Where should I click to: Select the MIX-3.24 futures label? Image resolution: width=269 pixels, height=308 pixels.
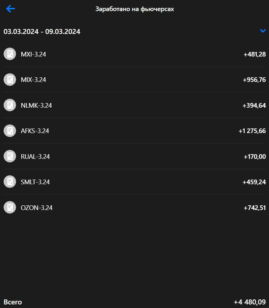click(34, 80)
